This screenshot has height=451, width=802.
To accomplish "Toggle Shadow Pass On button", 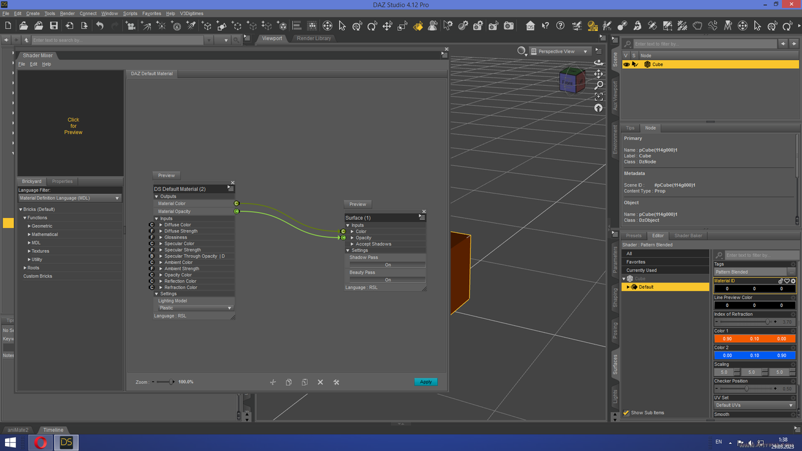I will (387, 265).
